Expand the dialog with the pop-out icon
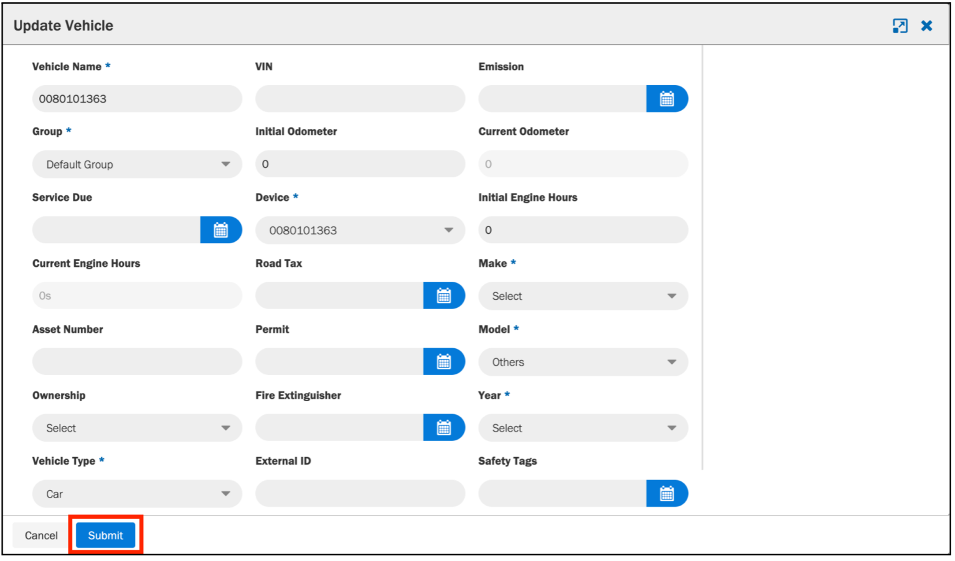Viewport: 955px width, 561px height. point(900,25)
